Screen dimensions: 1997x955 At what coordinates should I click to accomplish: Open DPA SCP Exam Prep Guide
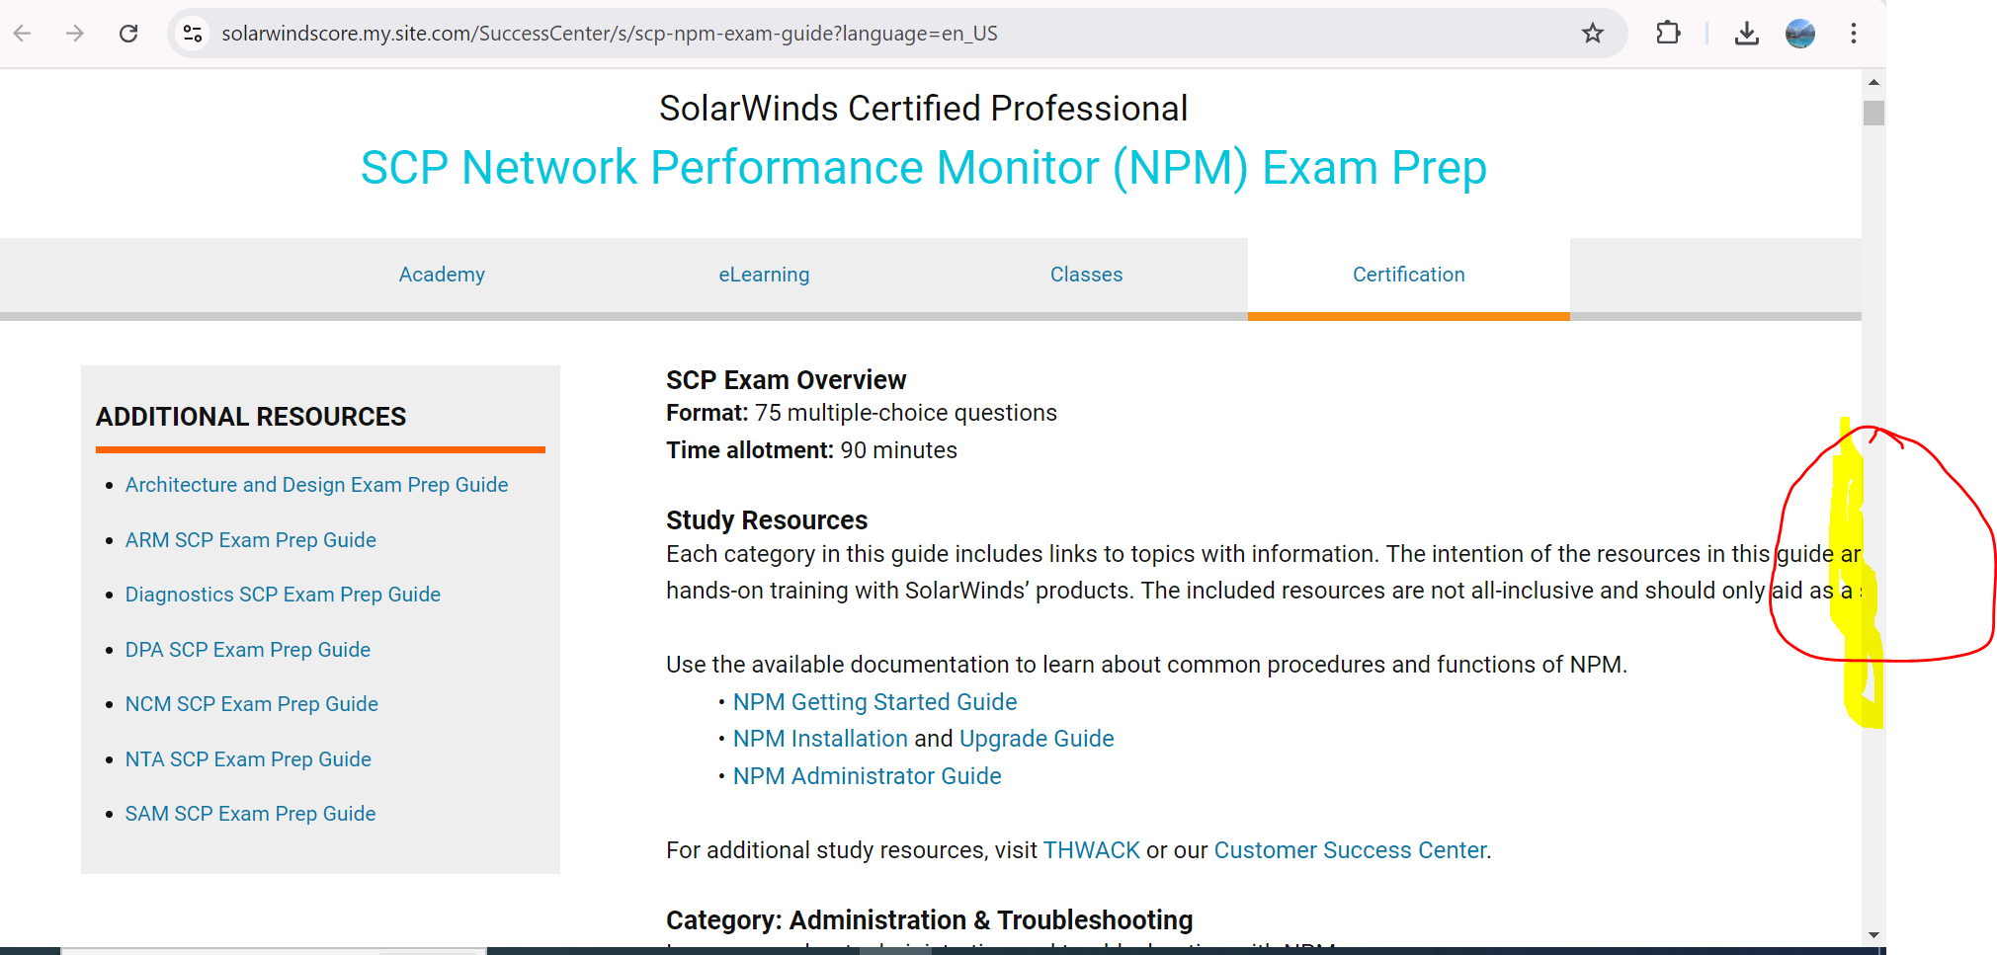pyautogui.click(x=248, y=650)
